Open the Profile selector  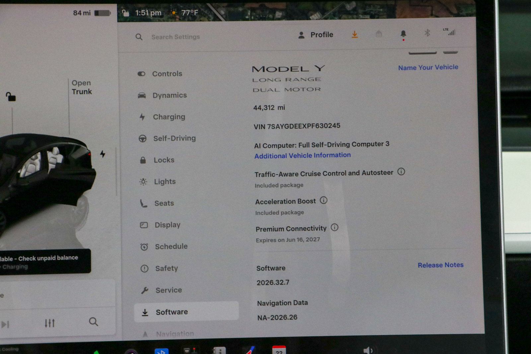[x=316, y=35]
